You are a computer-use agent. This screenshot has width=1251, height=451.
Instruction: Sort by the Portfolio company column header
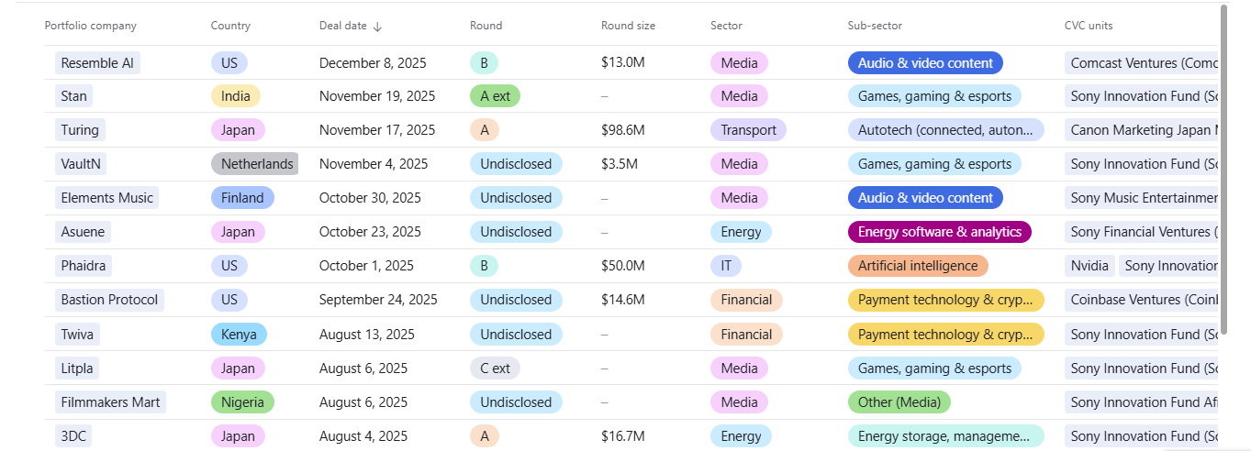91,26
